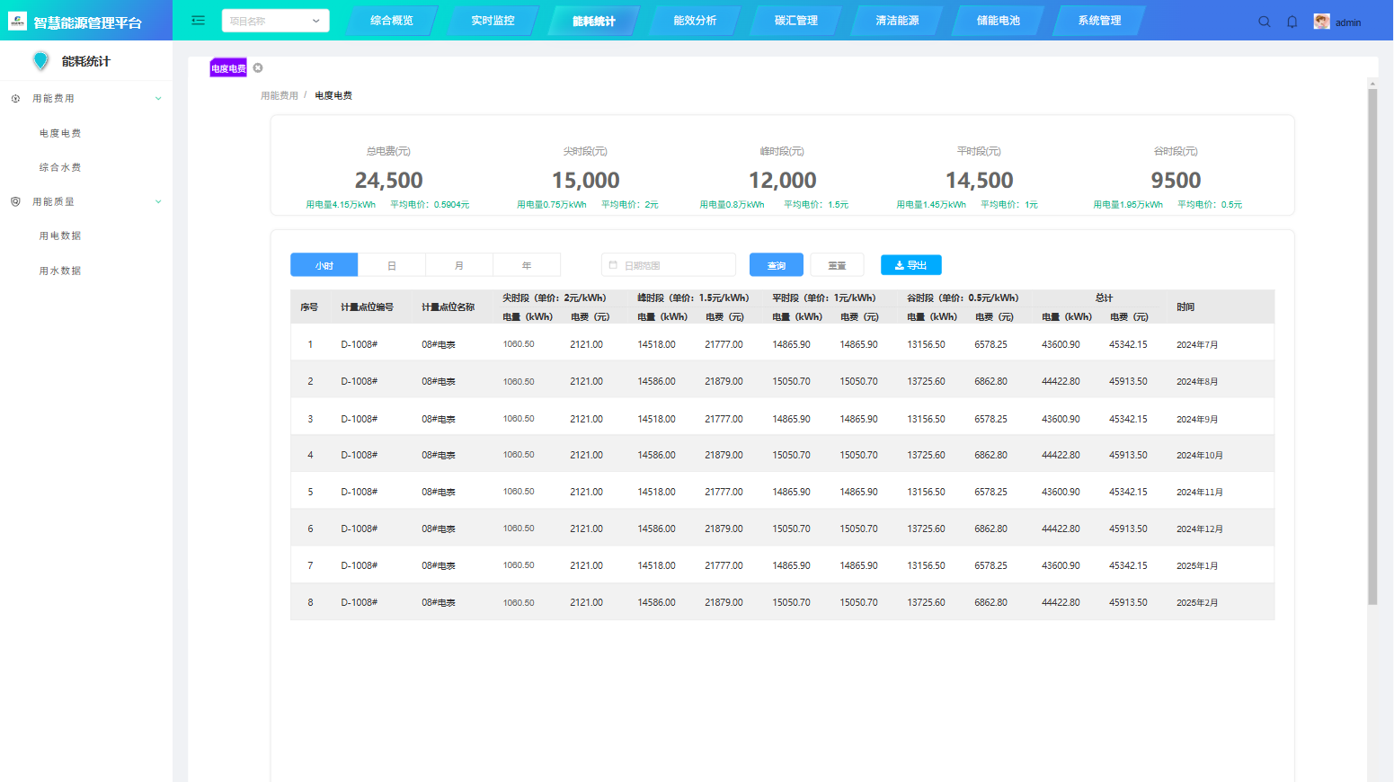This screenshot has height=782, width=1394.
Task: Open the search magnifier icon
Action: coord(1265,22)
